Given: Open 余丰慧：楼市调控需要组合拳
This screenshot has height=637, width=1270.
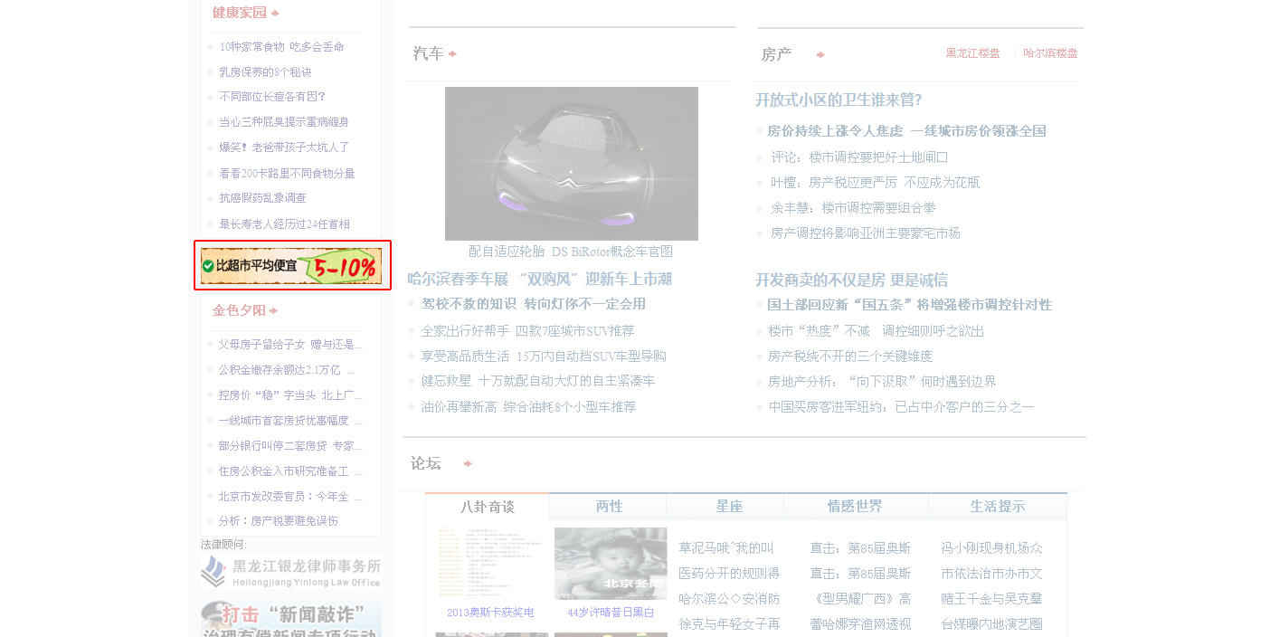Looking at the screenshot, I should 853,208.
